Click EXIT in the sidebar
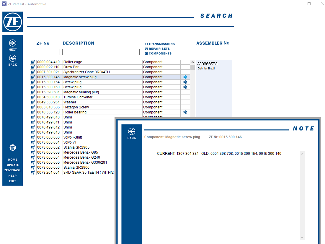The image size is (325, 244). 13,181
